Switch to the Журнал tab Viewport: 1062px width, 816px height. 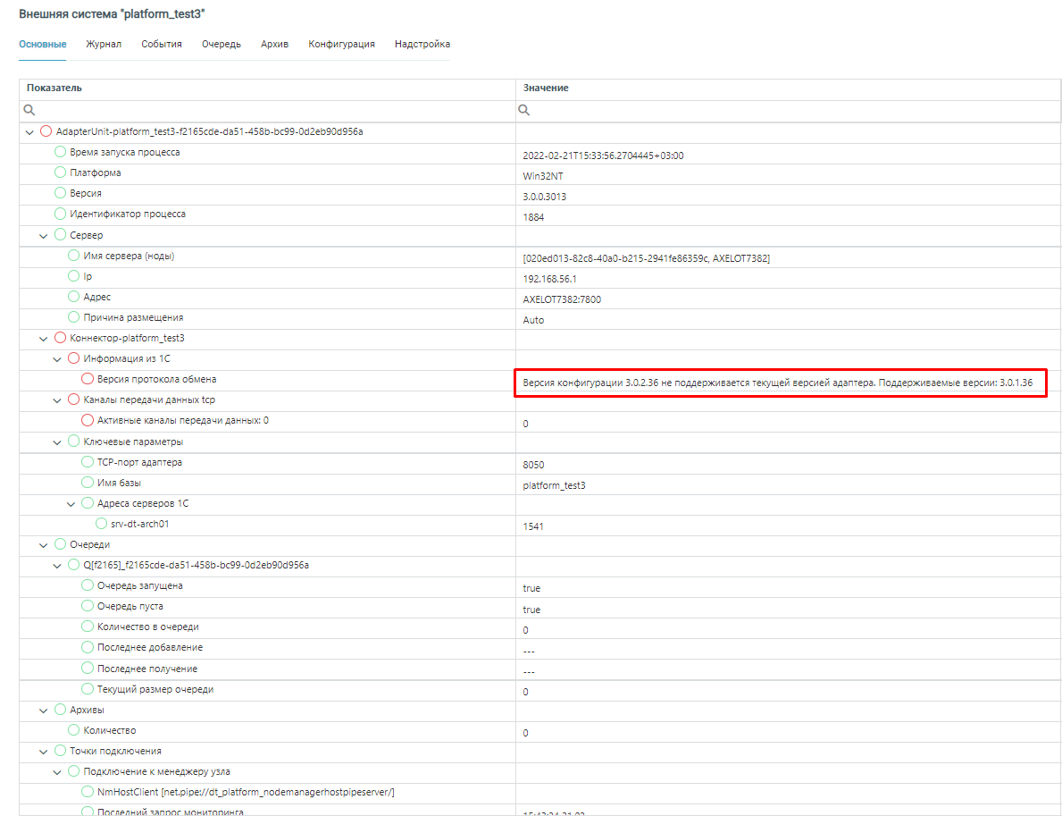[x=104, y=44]
